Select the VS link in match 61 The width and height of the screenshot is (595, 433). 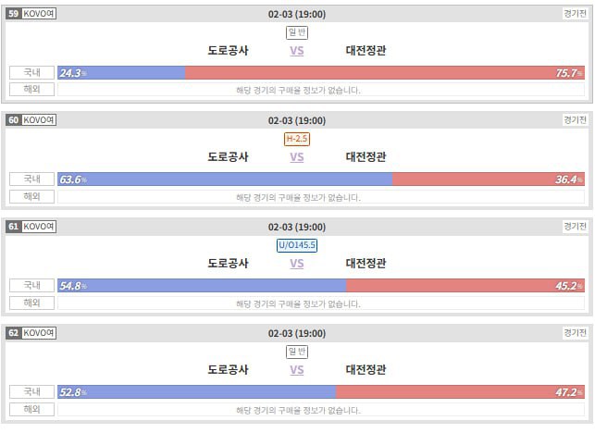coord(296,264)
